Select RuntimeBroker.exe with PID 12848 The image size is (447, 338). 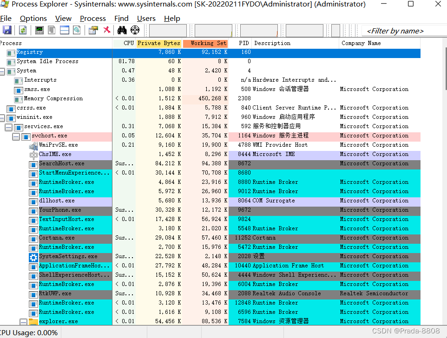click(x=210, y=303)
